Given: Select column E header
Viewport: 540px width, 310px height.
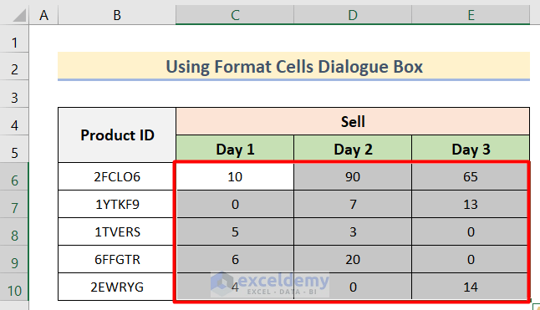Looking at the screenshot, I should coord(471,15).
